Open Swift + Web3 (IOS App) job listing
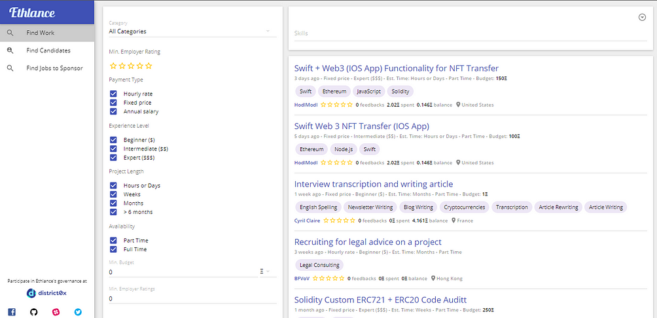657x318 pixels. (397, 68)
